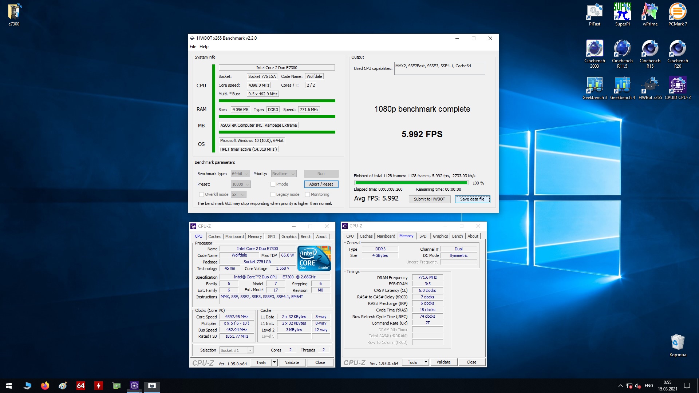Open Bench tab in left CPU-Z

tap(306, 237)
